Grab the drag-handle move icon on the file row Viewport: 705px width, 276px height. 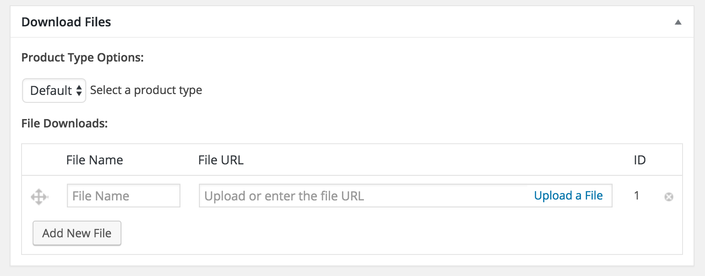[x=39, y=196]
